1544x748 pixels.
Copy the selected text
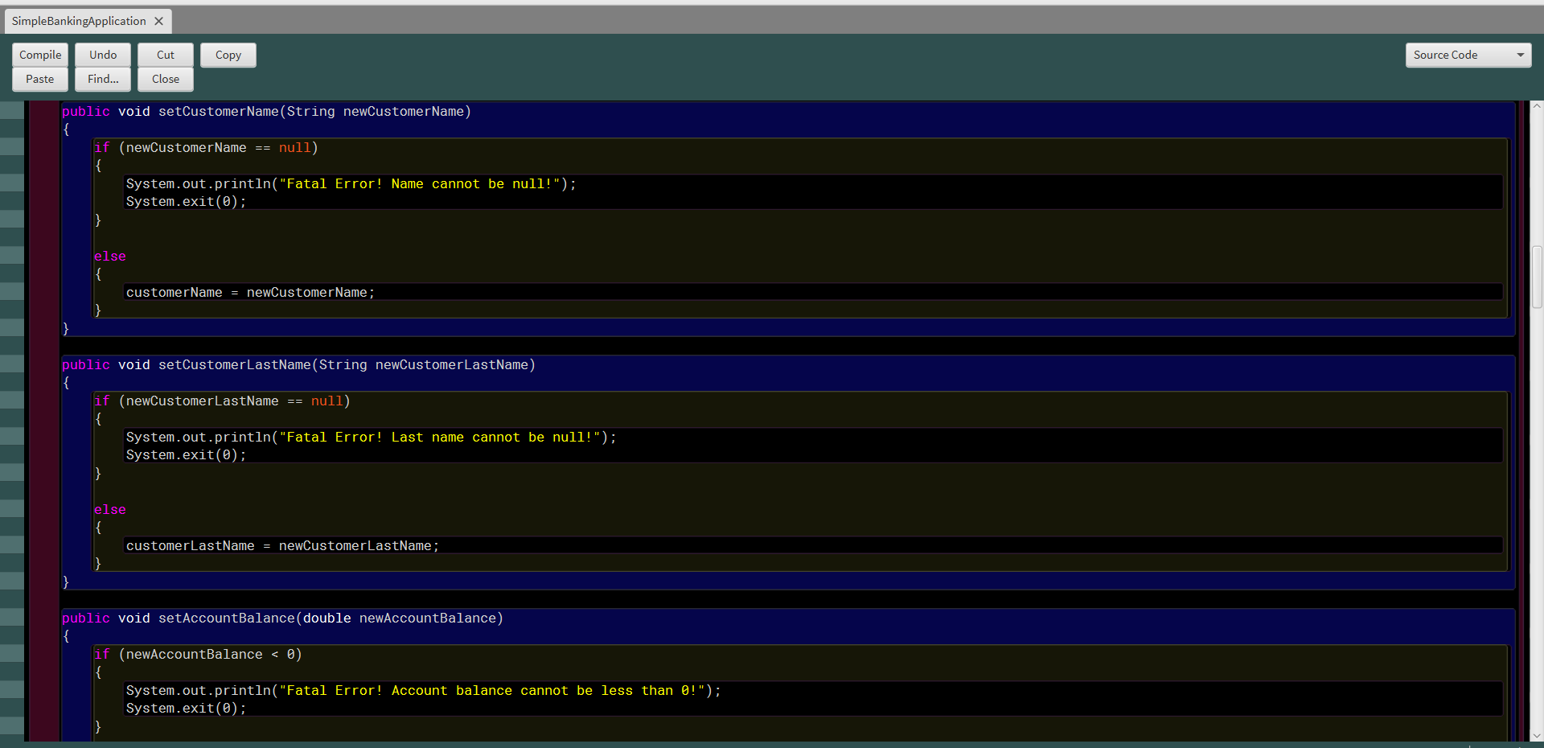coord(228,55)
